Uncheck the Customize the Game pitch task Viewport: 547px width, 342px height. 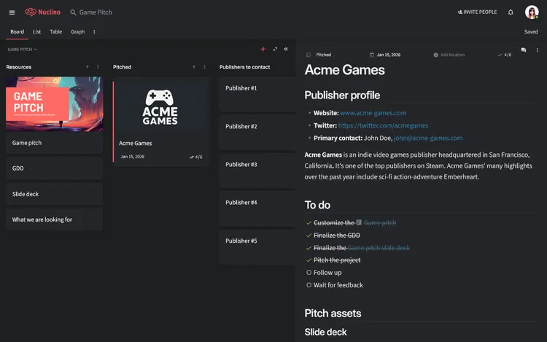(x=309, y=222)
